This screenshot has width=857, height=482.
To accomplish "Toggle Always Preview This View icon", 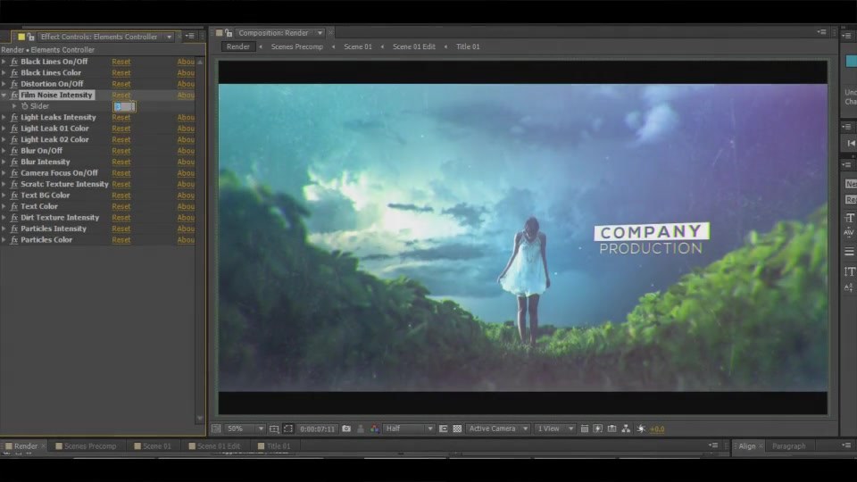I will [216, 429].
